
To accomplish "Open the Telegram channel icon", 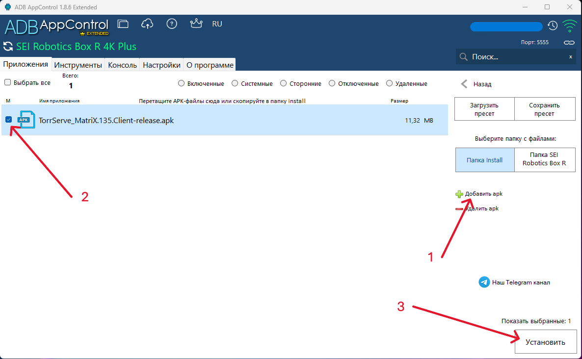I will pyautogui.click(x=484, y=282).
